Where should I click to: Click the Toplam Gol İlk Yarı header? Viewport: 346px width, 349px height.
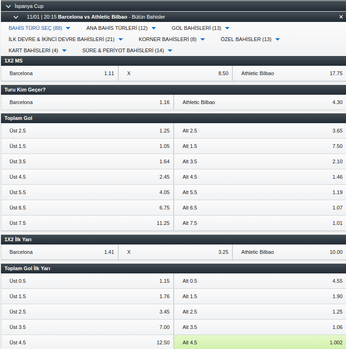pos(173,268)
